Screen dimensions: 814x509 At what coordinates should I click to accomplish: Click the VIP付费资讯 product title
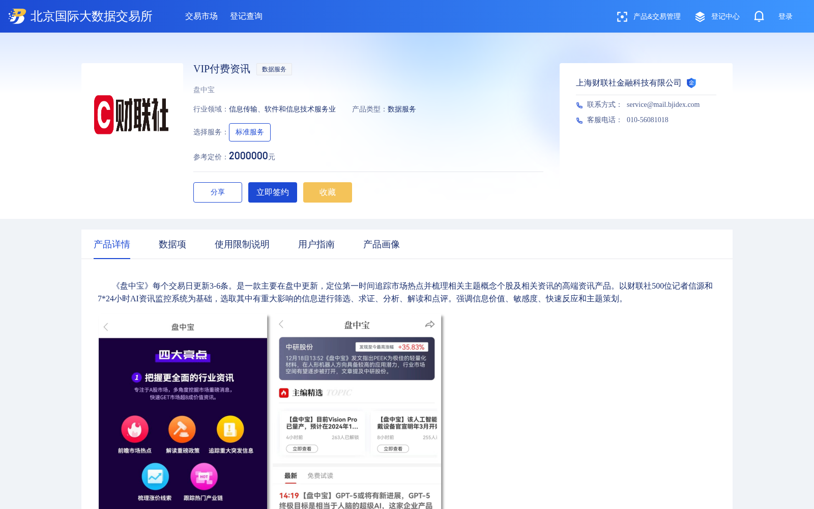point(222,69)
